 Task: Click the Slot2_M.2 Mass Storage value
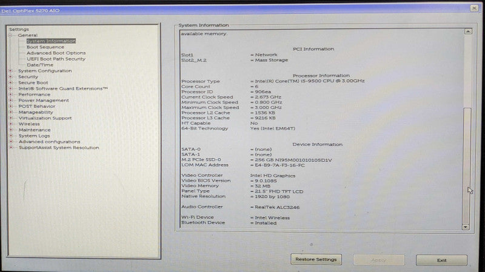(x=271, y=60)
